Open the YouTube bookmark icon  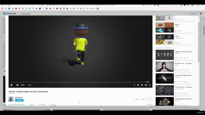coord(16,9)
